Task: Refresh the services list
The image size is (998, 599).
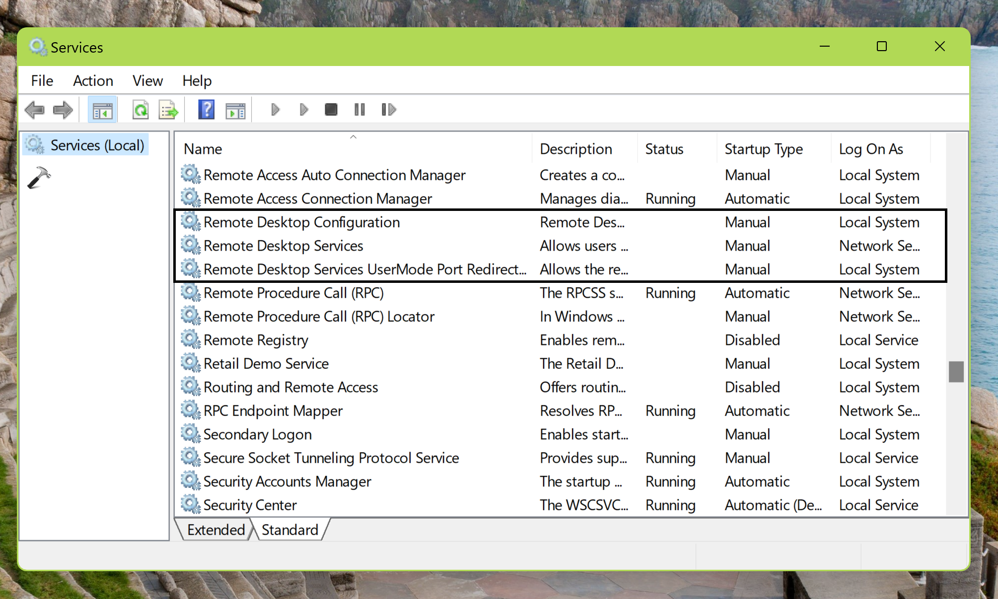Action: click(x=141, y=110)
